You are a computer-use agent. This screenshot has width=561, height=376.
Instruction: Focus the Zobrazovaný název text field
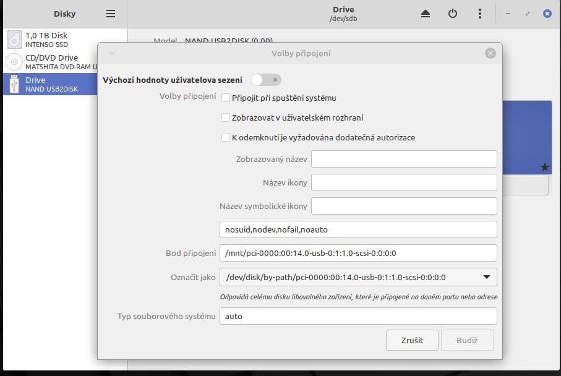[x=404, y=159]
